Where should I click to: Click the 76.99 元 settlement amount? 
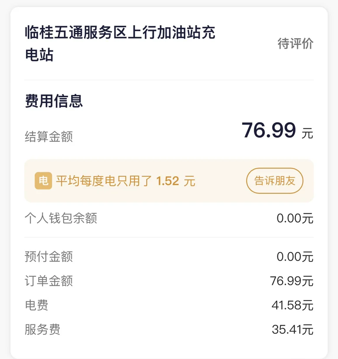pos(277,131)
